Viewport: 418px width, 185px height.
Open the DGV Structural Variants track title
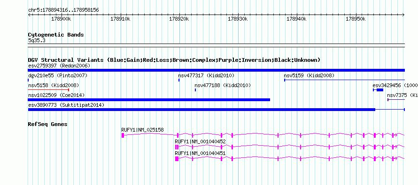point(174,60)
